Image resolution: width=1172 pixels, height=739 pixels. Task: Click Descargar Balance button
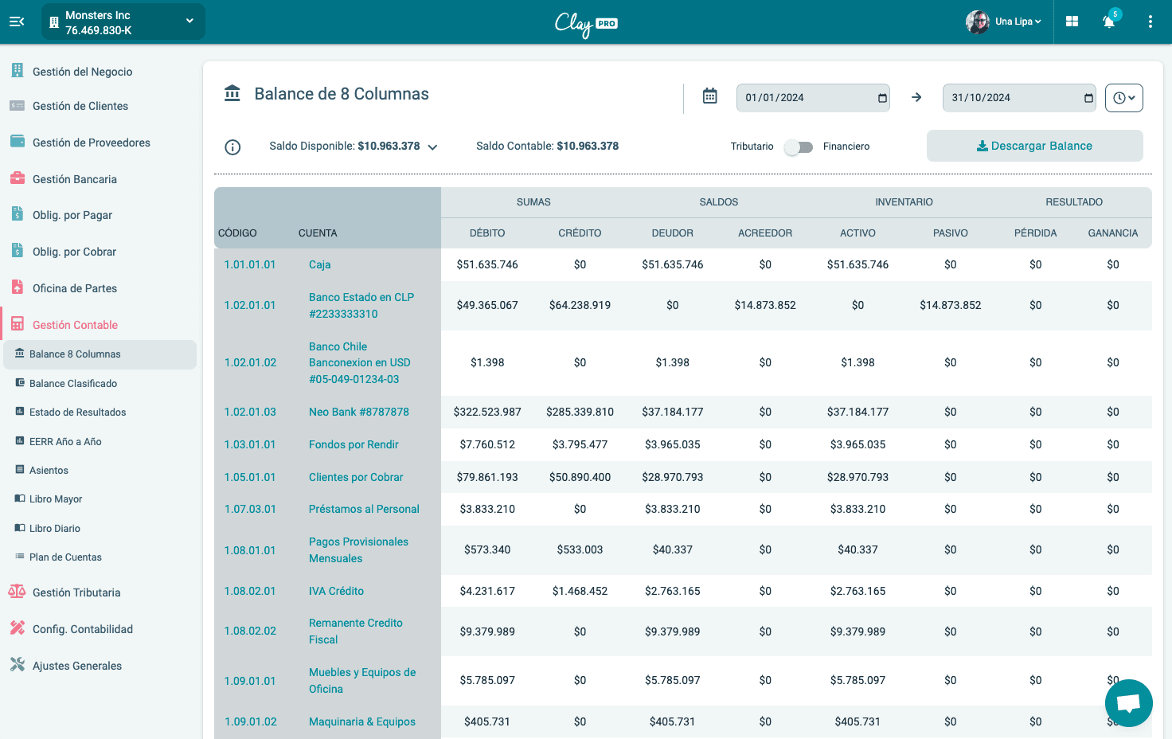1034,146
